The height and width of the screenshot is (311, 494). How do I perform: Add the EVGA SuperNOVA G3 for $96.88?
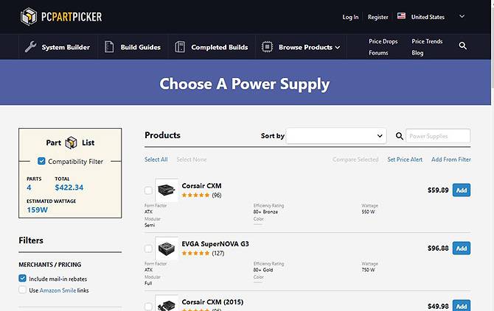click(462, 249)
